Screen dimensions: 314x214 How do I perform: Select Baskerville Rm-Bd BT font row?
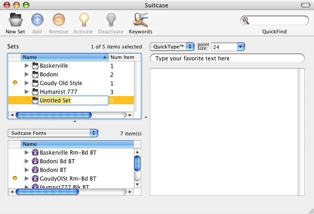coord(71,153)
